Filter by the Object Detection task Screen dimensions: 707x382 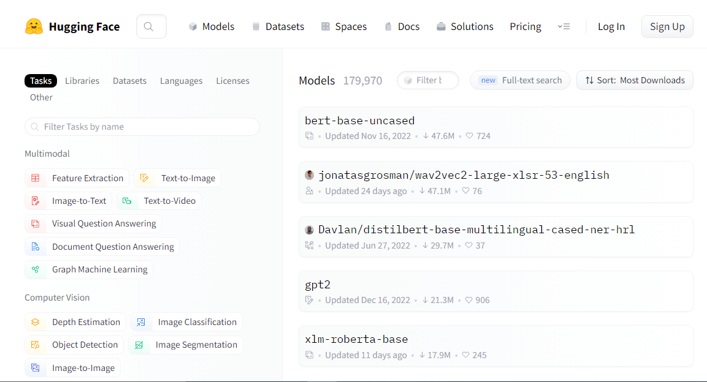74,345
